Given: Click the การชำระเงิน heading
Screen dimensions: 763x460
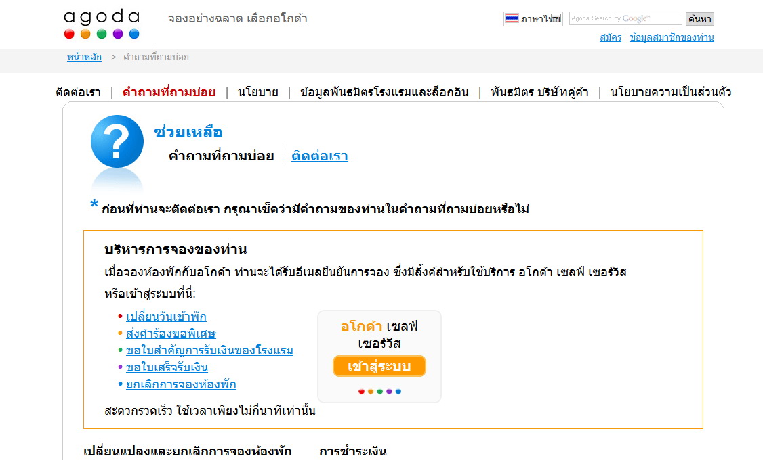Looking at the screenshot, I should click(353, 451).
